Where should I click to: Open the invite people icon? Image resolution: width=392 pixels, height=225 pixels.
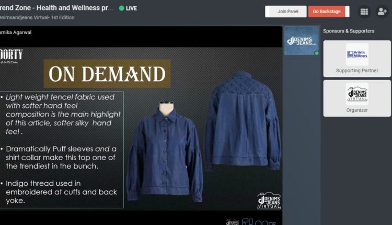pos(382,12)
